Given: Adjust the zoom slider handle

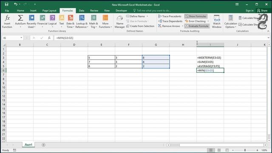Looking at the screenshot, I should (245, 150).
